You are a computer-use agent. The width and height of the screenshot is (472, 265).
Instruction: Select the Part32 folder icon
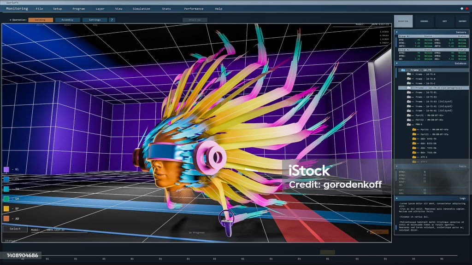click(x=409, y=120)
